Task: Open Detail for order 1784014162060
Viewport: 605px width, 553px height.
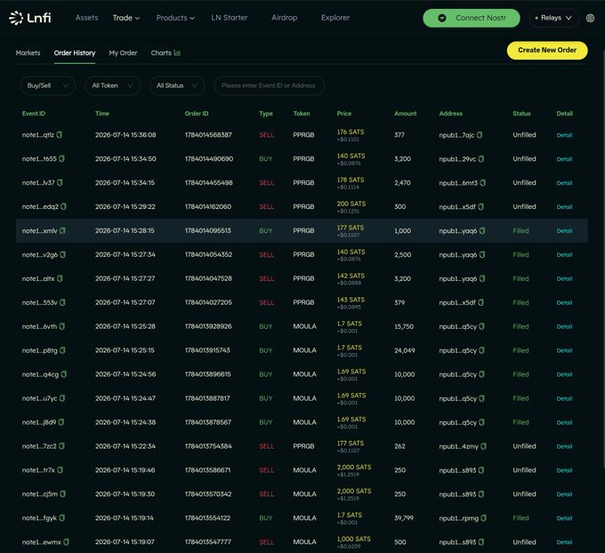Action: pos(564,206)
